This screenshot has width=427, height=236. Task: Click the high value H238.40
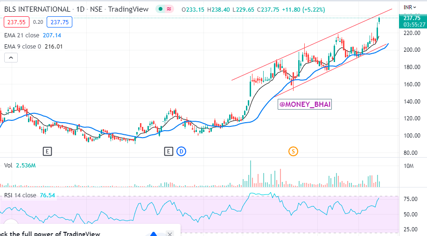218,9
